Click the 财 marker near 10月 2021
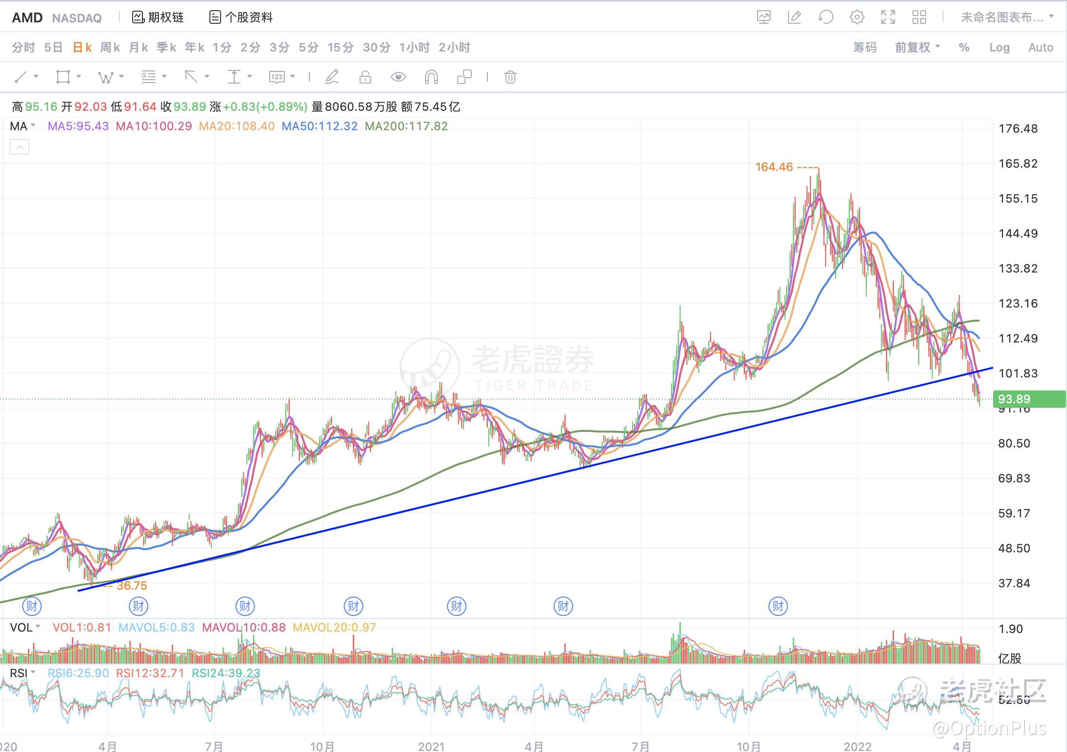The height and width of the screenshot is (752, 1067). (x=778, y=606)
